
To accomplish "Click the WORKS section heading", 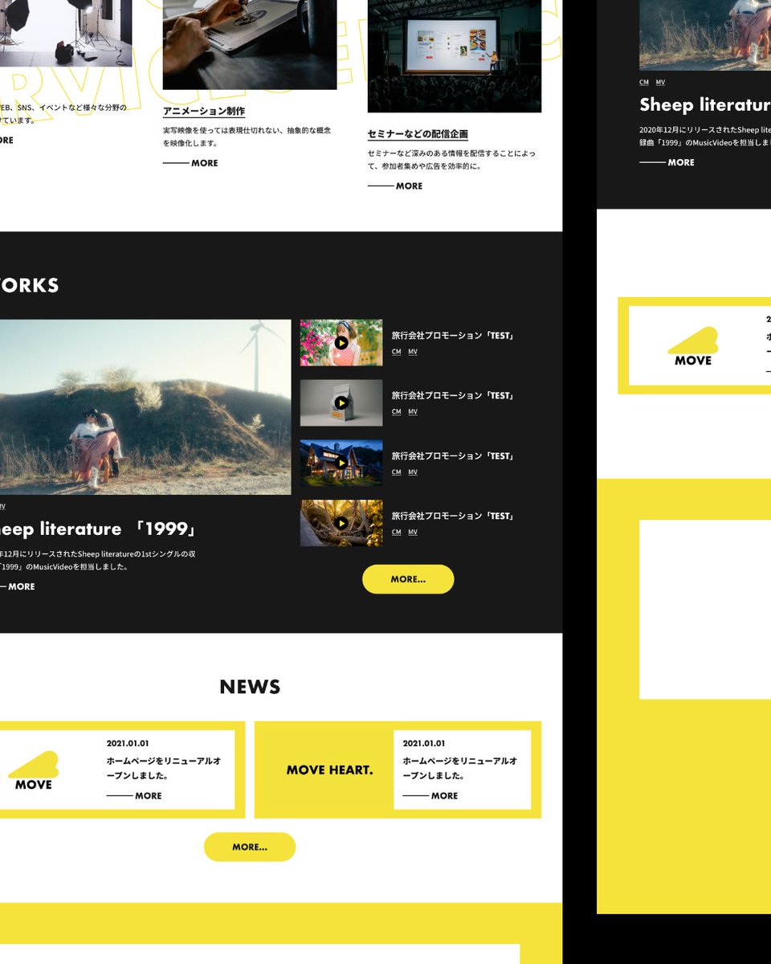I will (30, 285).
